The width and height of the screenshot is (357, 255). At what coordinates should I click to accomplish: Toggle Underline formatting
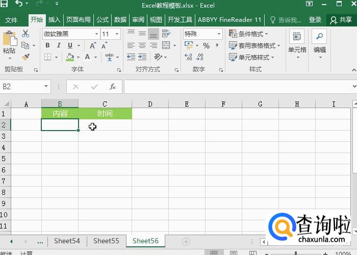[70, 45]
